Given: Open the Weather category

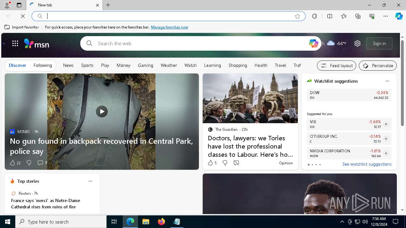Looking at the screenshot, I should pos(169,65).
